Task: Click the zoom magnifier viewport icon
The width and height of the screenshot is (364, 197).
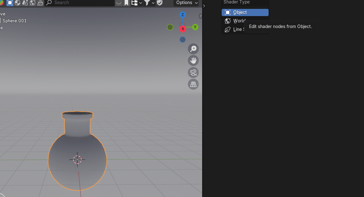Action: point(193,49)
